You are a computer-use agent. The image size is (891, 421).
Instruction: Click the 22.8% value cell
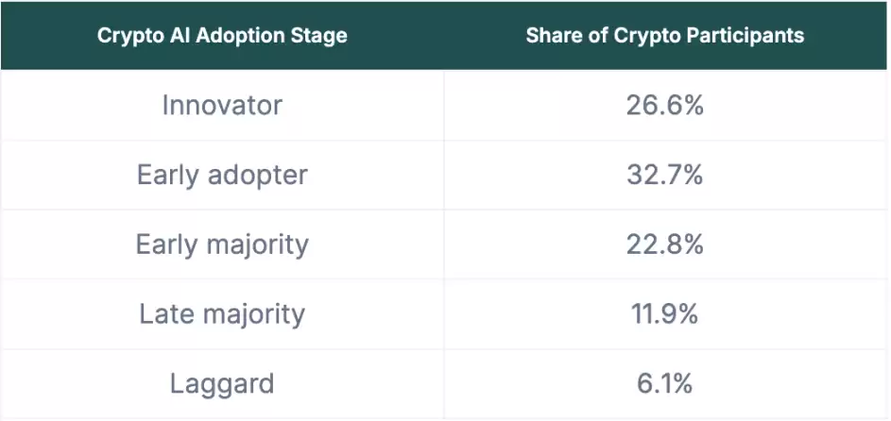[664, 244]
